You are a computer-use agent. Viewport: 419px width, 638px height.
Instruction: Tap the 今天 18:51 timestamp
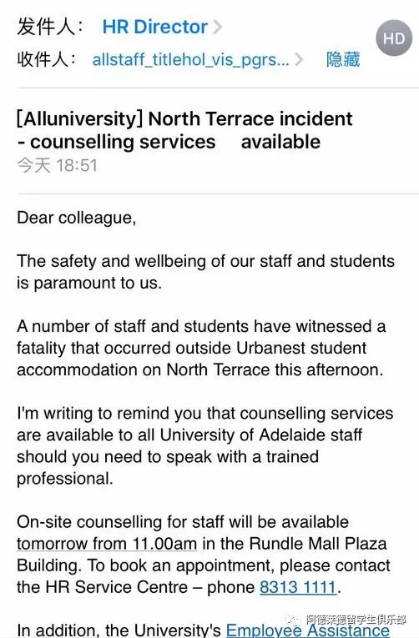(x=57, y=165)
